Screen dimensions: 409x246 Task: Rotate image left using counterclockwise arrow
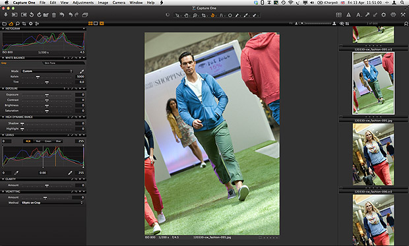coord(32,15)
